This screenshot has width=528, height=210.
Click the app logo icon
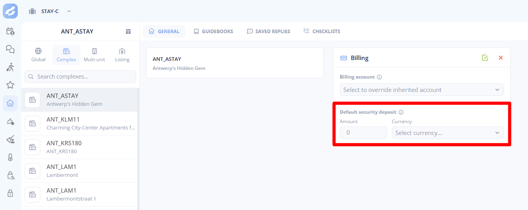click(x=10, y=11)
